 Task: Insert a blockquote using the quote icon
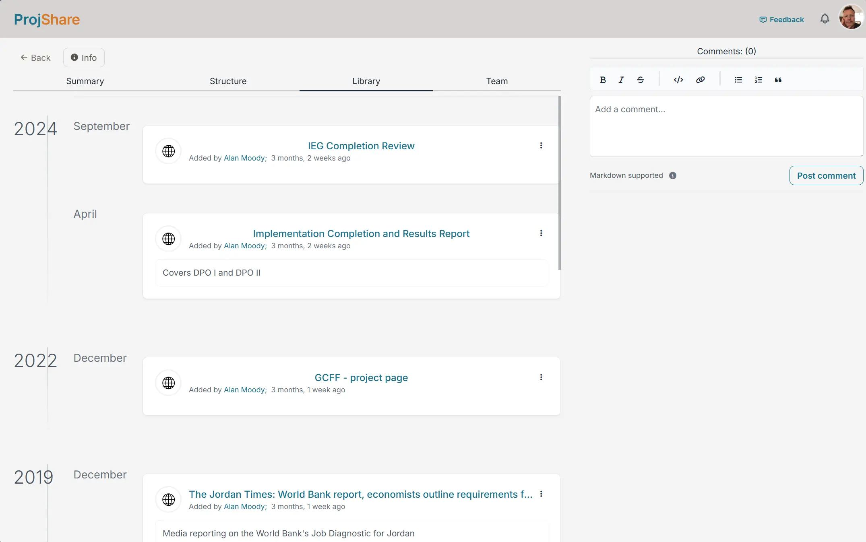pyautogui.click(x=777, y=80)
